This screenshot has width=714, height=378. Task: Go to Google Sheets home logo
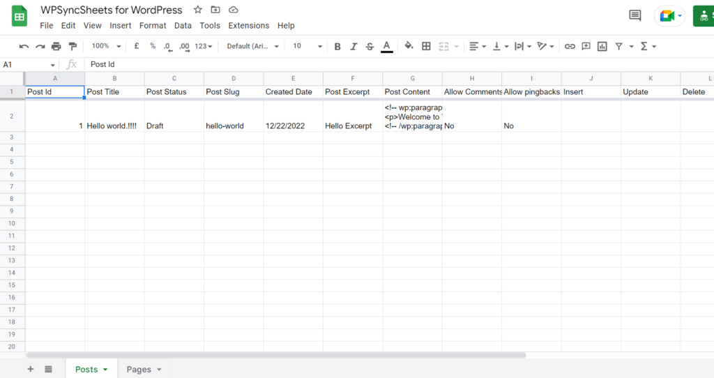[19, 16]
